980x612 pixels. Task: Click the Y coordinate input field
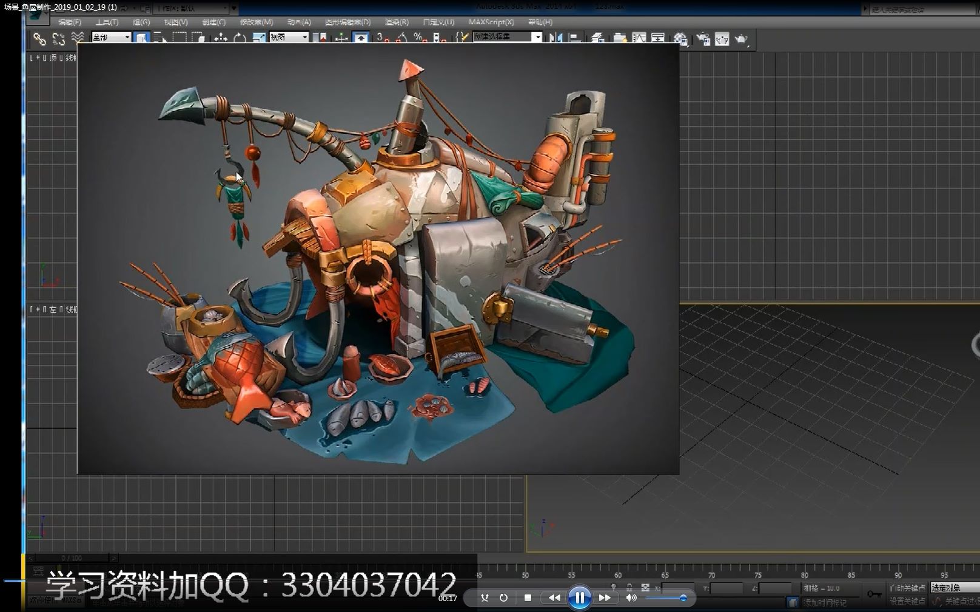[727, 588]
